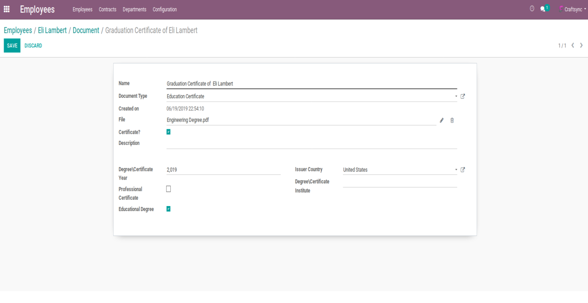The image size is (588, 303).
Task: Expand the Issuer Country dropdown
Action: (x=456, y=170)
